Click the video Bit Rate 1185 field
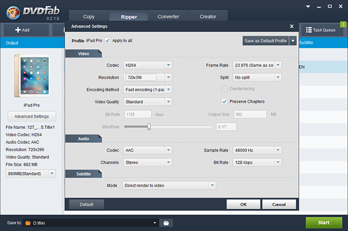Screen dimensions: 348x231 click(138, 114)
